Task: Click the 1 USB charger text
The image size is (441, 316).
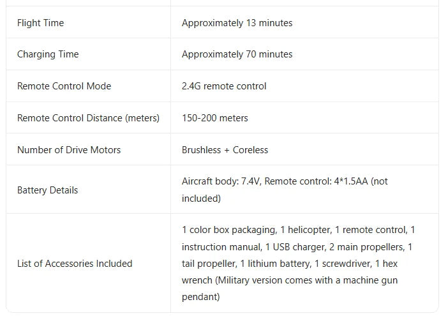Action: (x=295, y=247)
